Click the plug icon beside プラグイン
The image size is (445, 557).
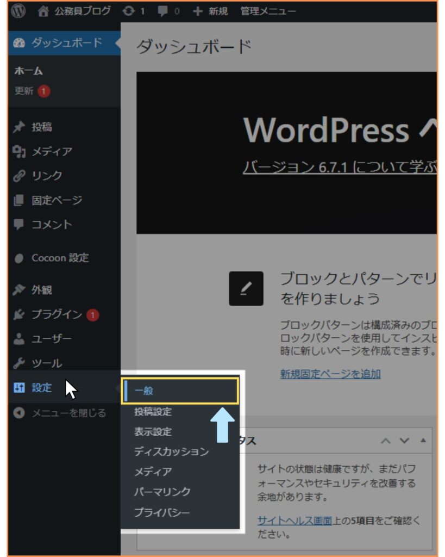coord(19,314)
